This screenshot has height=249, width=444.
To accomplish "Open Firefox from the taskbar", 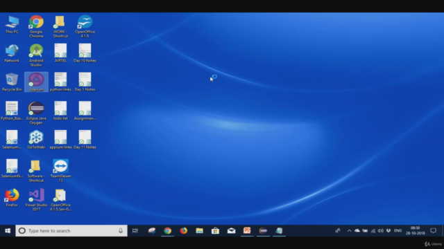I will (x=183, y=230).
